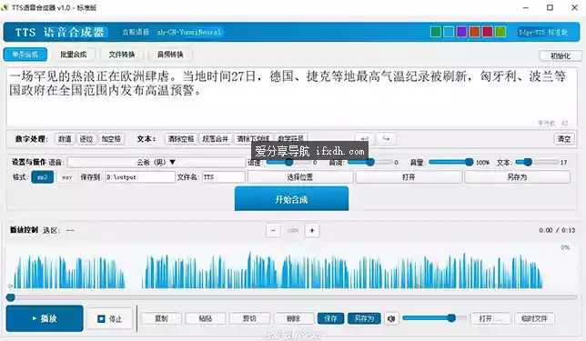Click the 清空 button to clear text
The width and height of the screenshot is (586, 341).
tap(564, 139)
